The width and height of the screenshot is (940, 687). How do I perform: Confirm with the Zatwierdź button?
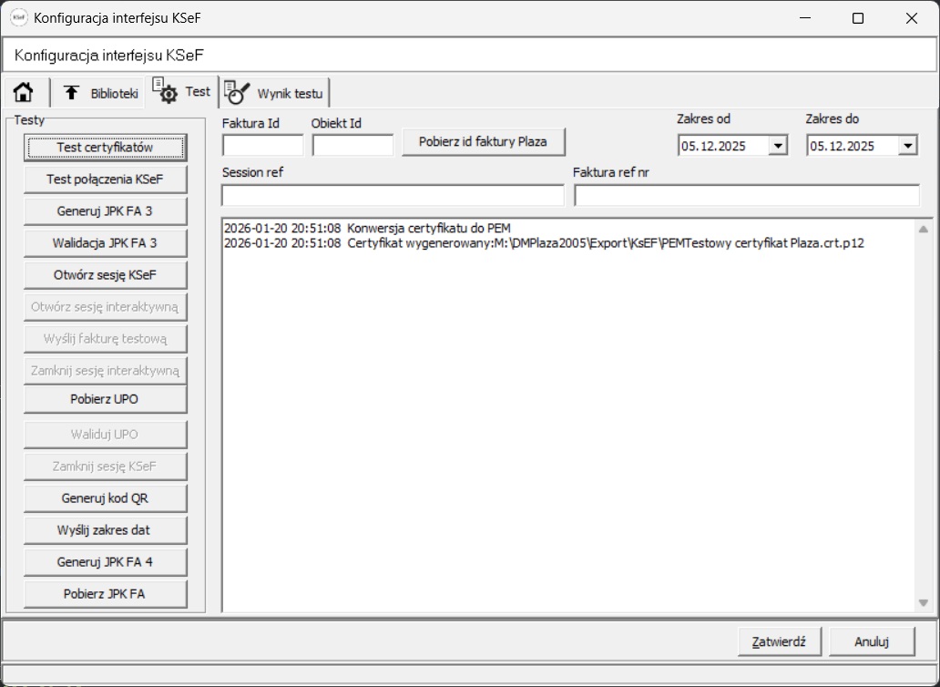(780, 642)
